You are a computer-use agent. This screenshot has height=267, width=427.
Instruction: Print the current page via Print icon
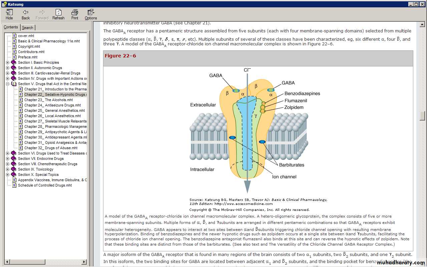coord(75,14)
